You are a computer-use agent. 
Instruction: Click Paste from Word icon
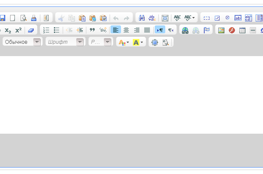(x=103, y=18)
